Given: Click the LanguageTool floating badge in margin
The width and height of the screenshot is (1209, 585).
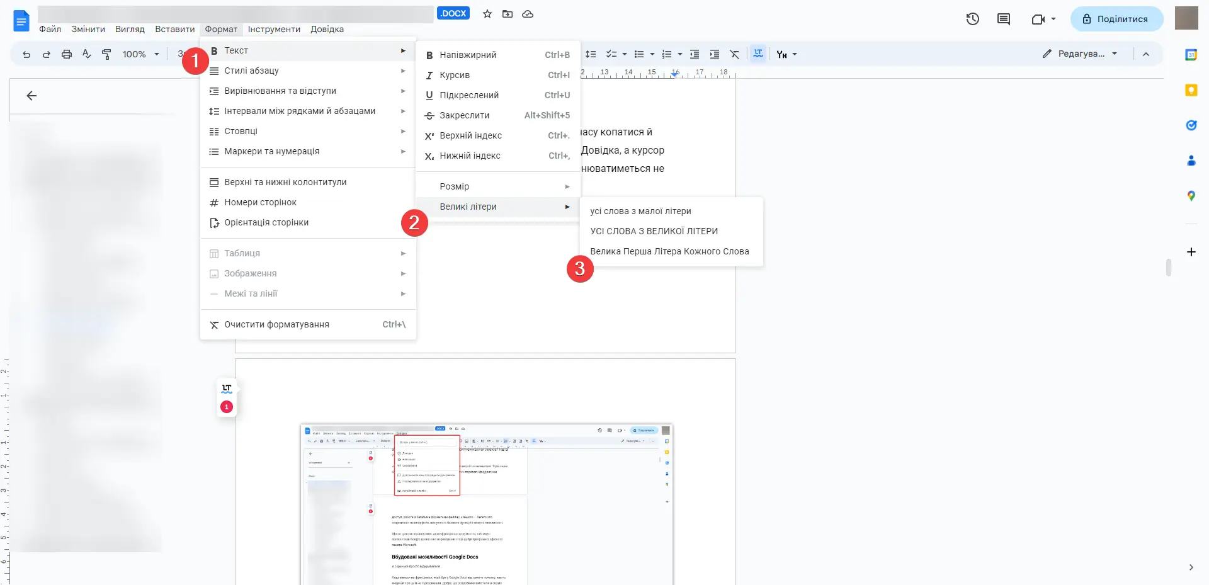Looking at the screenshot, I should [x=227, y=397].
